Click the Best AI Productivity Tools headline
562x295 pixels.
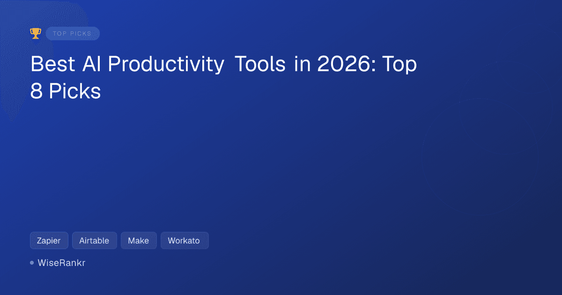click(x=223, y=78)
